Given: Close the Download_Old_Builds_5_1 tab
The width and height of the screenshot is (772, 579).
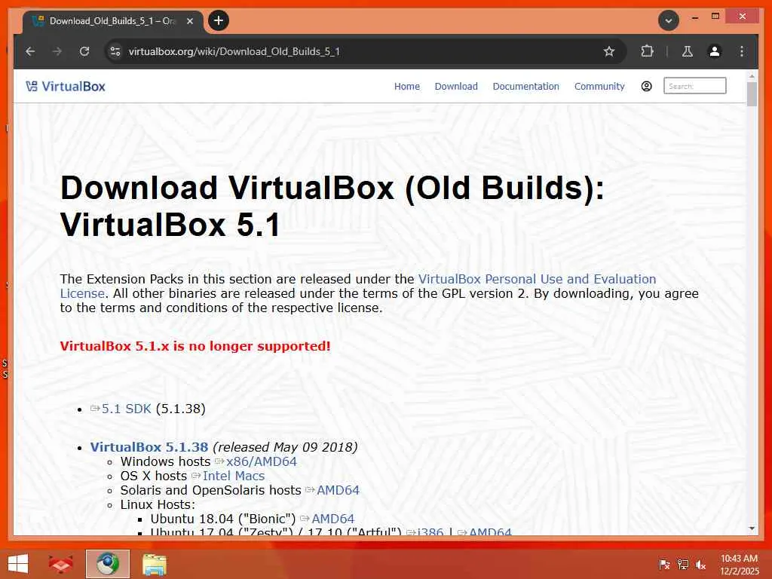Looking at the screenshot, I should tap(189, 21).
